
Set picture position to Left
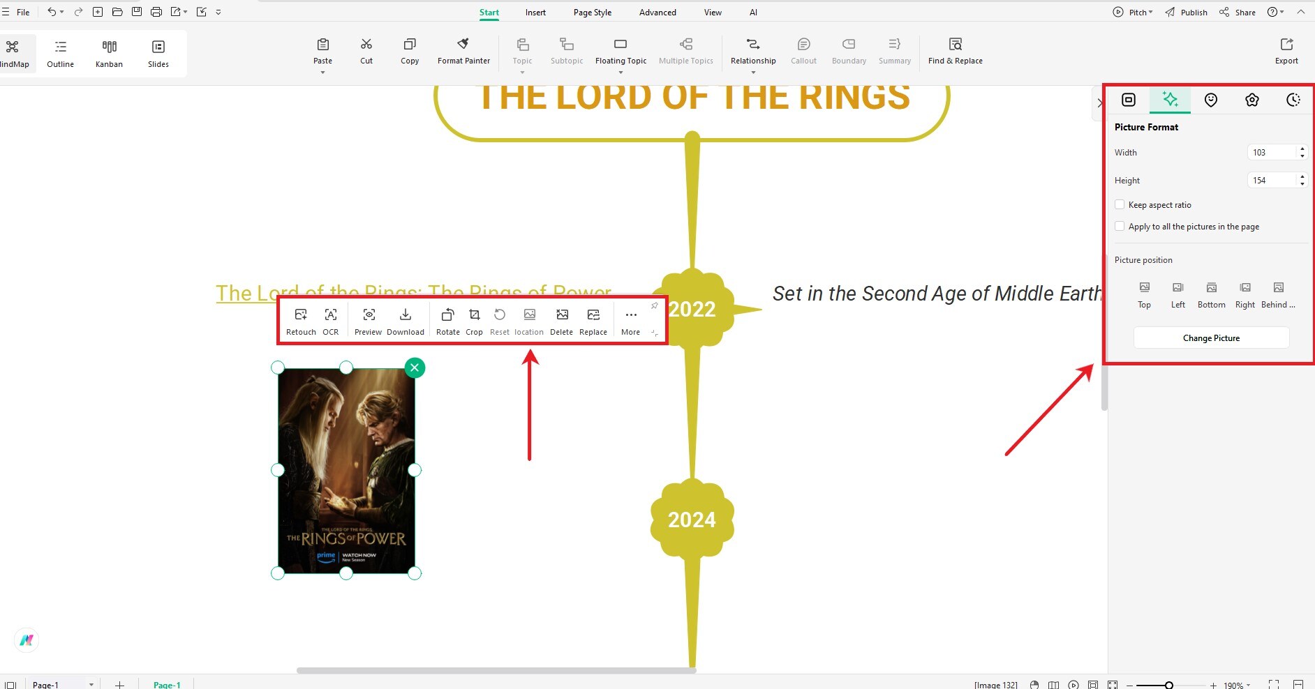(x=1178, y=295)
